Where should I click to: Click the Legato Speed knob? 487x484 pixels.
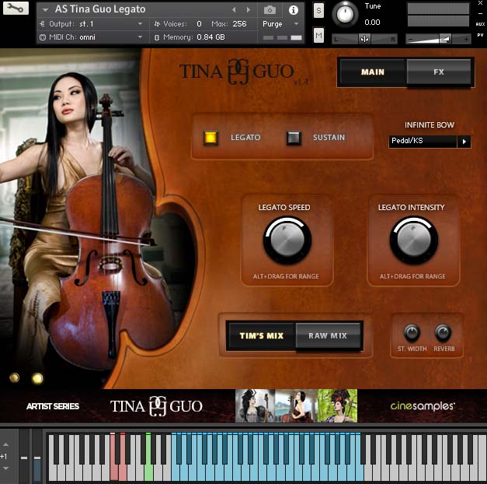coord(287,240)
